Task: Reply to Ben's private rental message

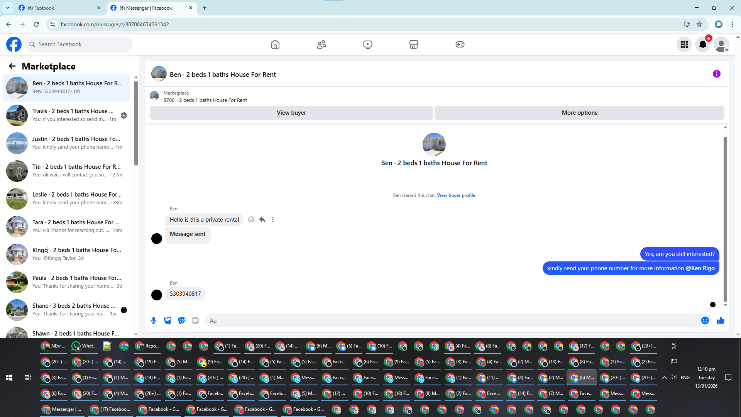Action: tap(262, 219)
